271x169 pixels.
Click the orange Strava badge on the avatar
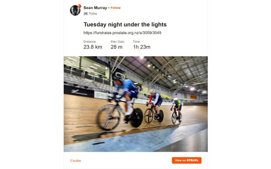(79, 6)
